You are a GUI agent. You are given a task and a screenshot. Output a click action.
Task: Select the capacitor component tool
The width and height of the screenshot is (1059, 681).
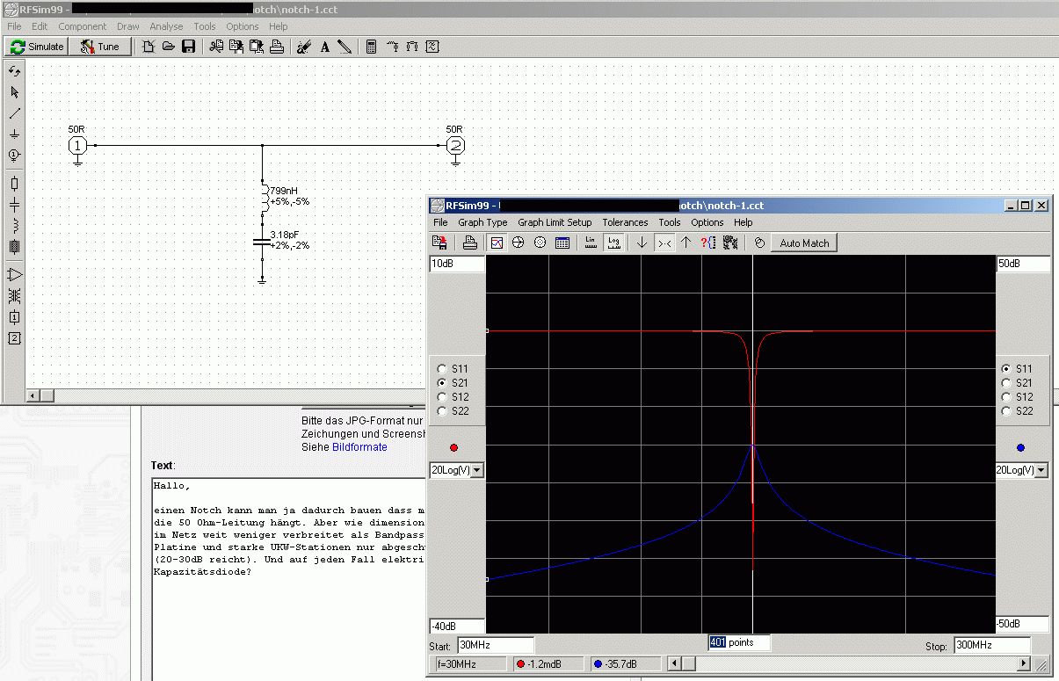click(14, 205)
